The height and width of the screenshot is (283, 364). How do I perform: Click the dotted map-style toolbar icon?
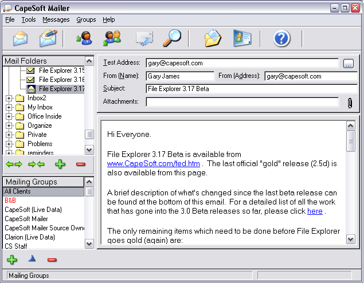click(144, 38)
